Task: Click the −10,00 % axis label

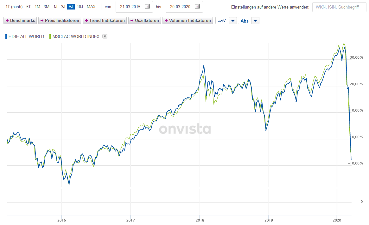Action: click(x=355, y=163)
